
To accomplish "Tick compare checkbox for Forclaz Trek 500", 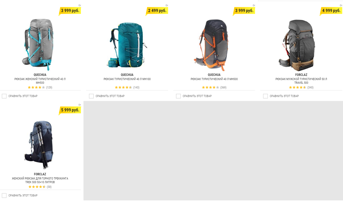I will tap(4, 195).
